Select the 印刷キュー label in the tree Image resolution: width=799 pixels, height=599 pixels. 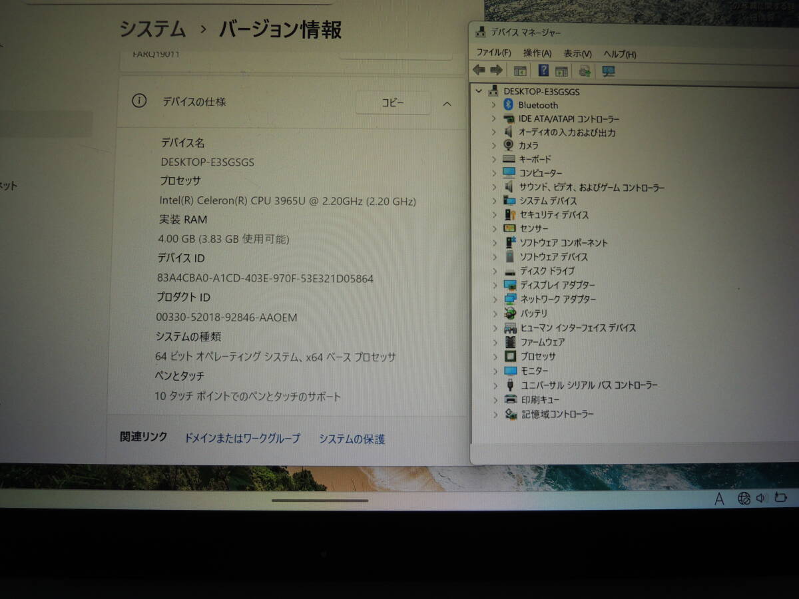click(x=540, y=400)
